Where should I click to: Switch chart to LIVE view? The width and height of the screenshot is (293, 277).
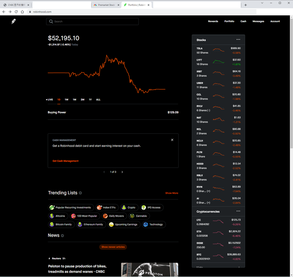tap(50, 100)
